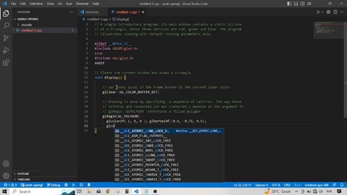Viewport: 347px width, 195px height.
Task: Collapse the SARAH OPENGL folder section
Action: coord(44,19)
